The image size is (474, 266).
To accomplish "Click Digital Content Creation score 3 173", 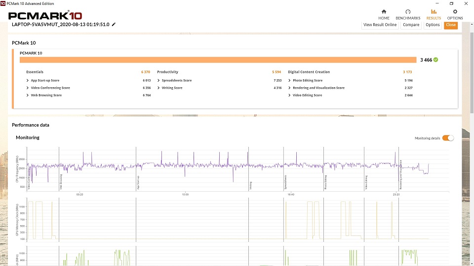I will (x=407, y=72).
